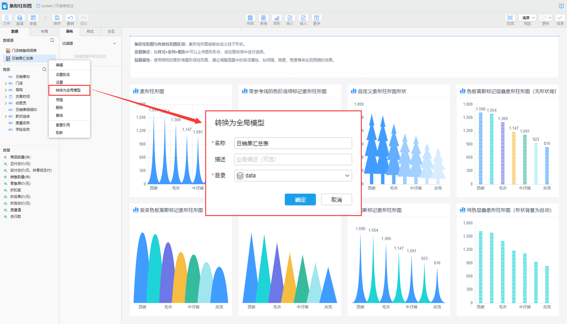The width and height of the screenshot is (567, 324).
Task: Open the 文件 (File) toolbar menu
Action: click(x=6, y=18)
